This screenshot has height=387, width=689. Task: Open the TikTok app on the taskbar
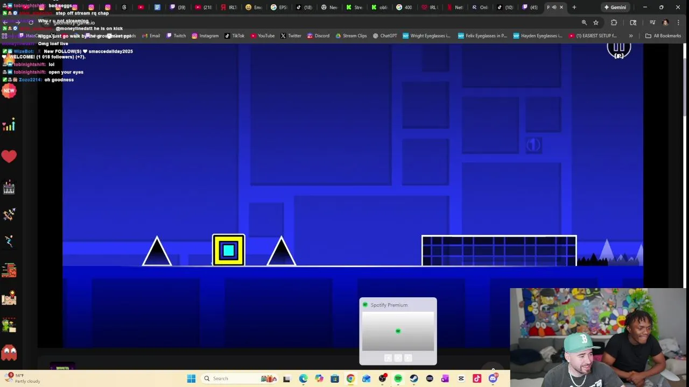coord(477,379)
